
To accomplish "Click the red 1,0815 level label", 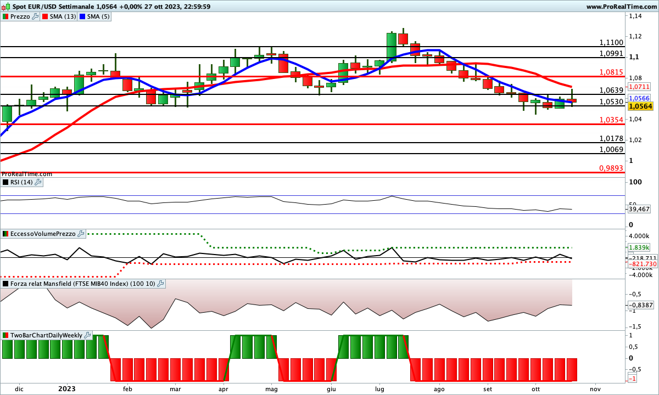I will [611, 72].
